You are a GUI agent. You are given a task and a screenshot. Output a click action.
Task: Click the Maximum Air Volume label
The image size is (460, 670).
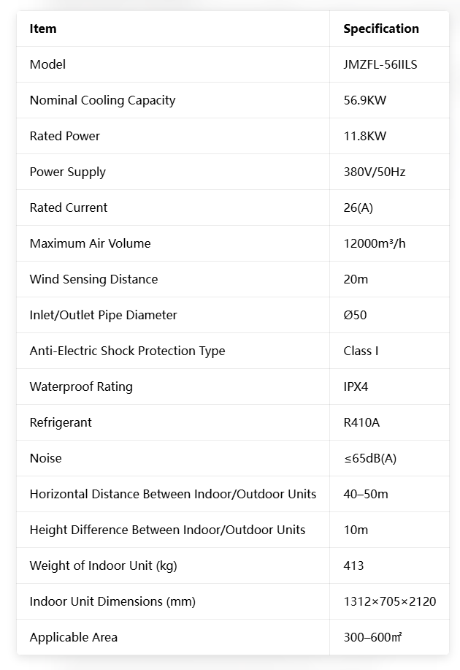click(x=90, y=243)
